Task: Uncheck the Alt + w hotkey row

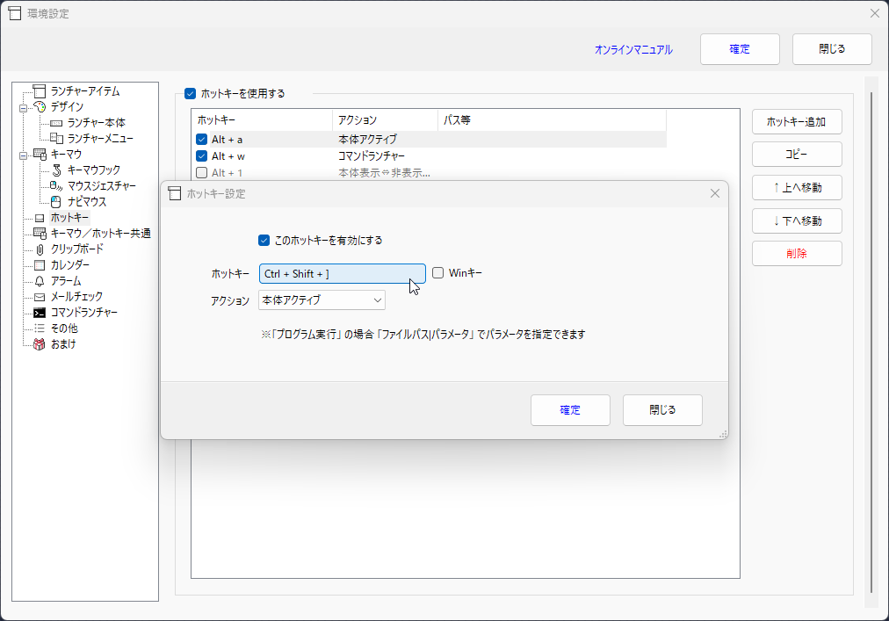Action: tap(201, 156)
